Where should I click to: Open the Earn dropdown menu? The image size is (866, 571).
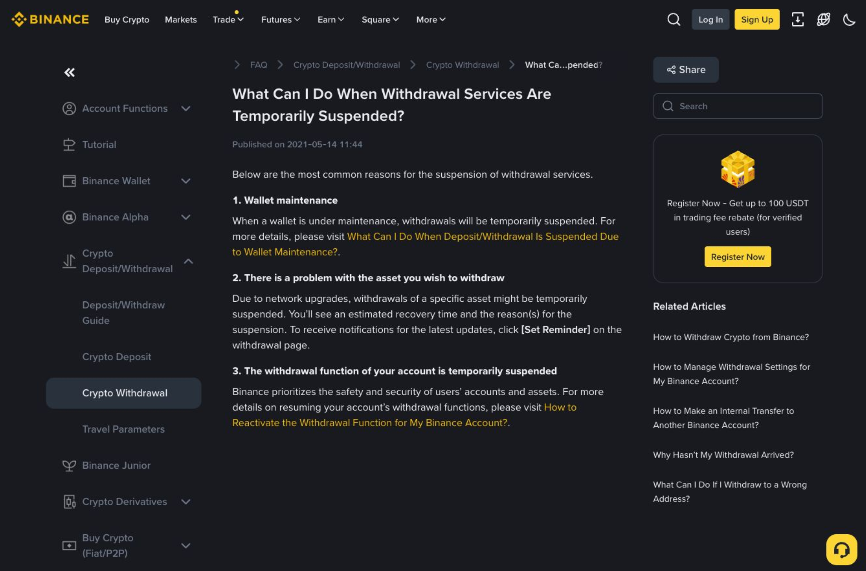pos(330,19)
